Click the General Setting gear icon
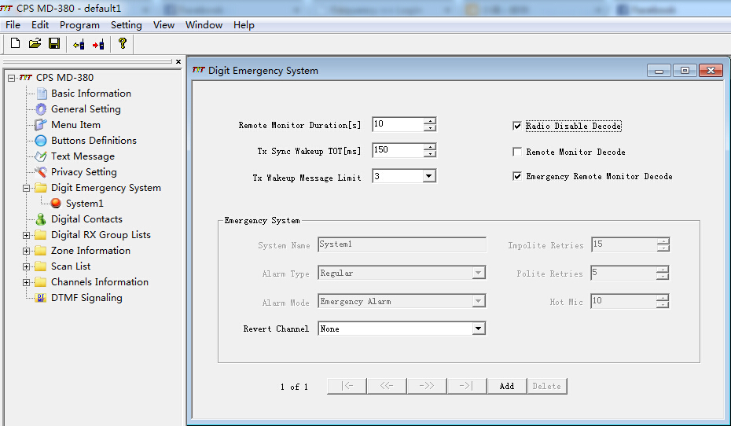Image resolution: width=731 pixels, height=426 pixels. [x=41, y=109]
